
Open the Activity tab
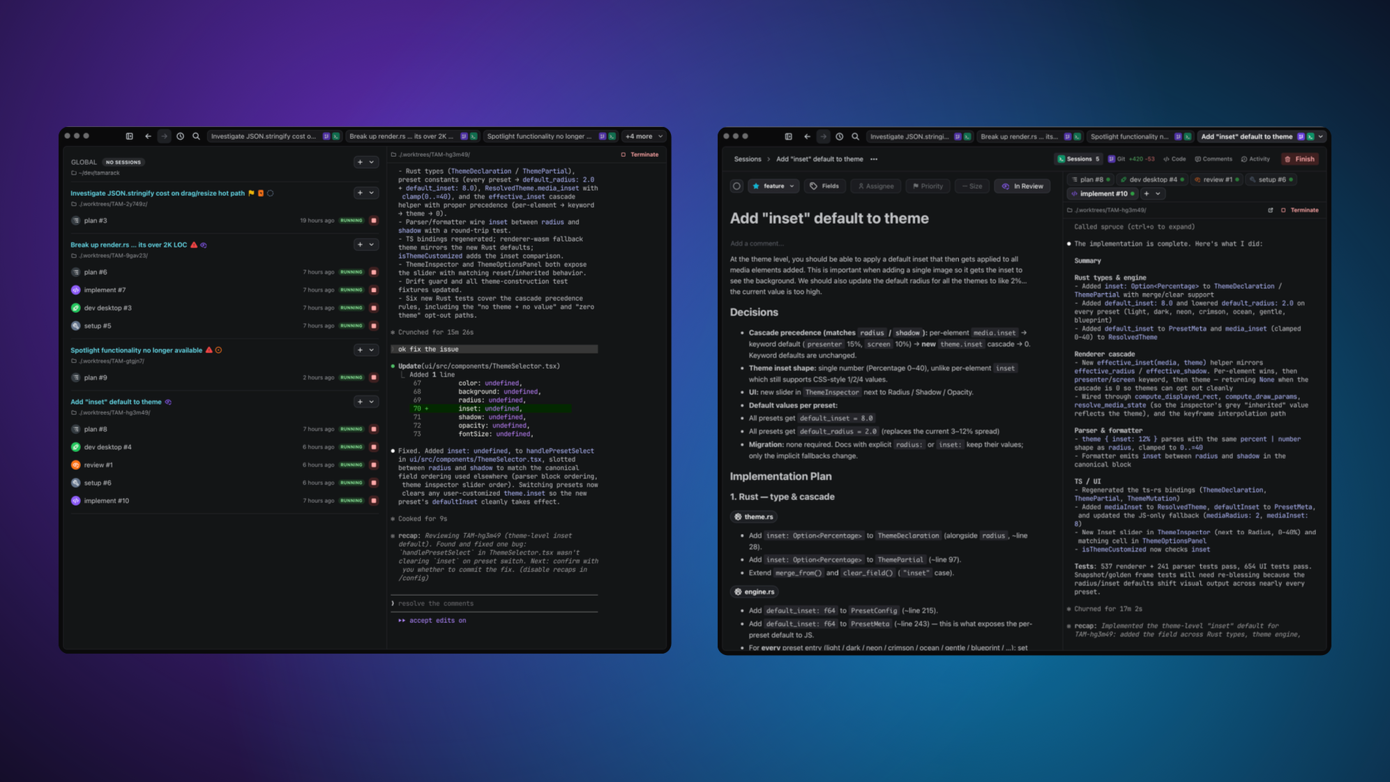point(1255,159)
